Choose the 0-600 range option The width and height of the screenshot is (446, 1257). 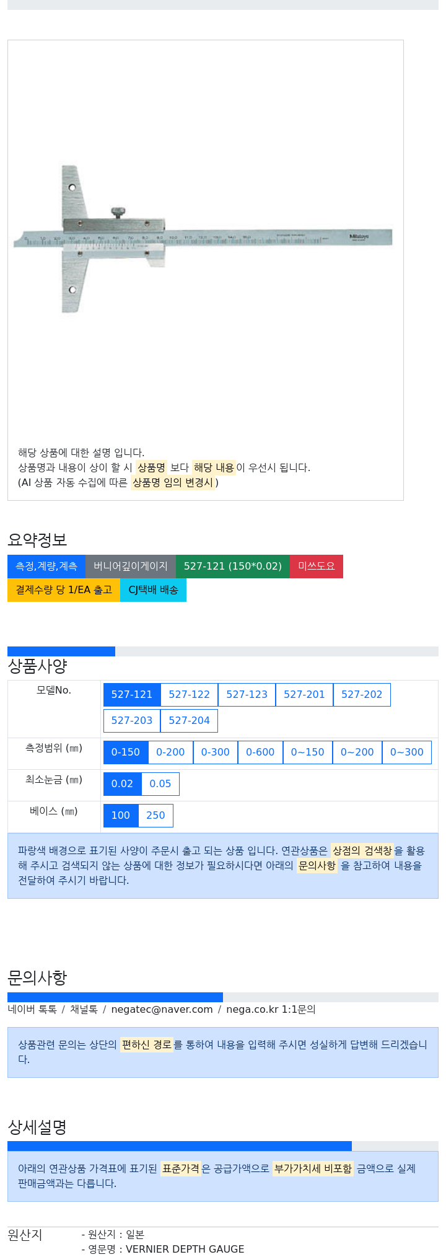[x=260, y=752]
